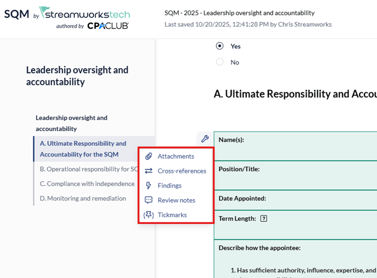This screenshot has height=278, width=377.
Task: Navigate to D. Monitoring and remediation
Action: (x=83, y=198)
